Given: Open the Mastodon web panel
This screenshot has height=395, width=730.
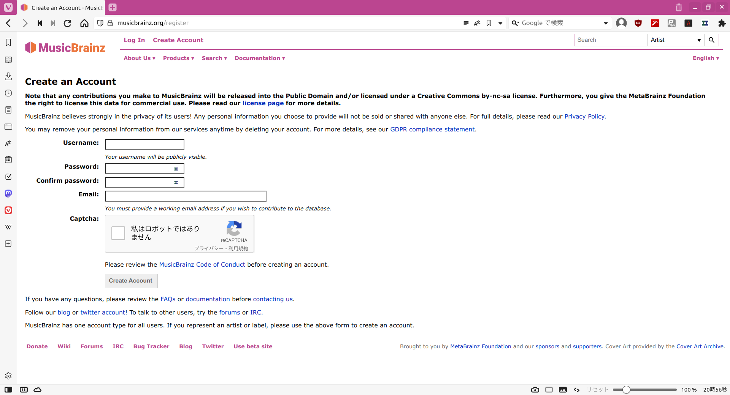Looking at the screenshot, I should (8, 193).
